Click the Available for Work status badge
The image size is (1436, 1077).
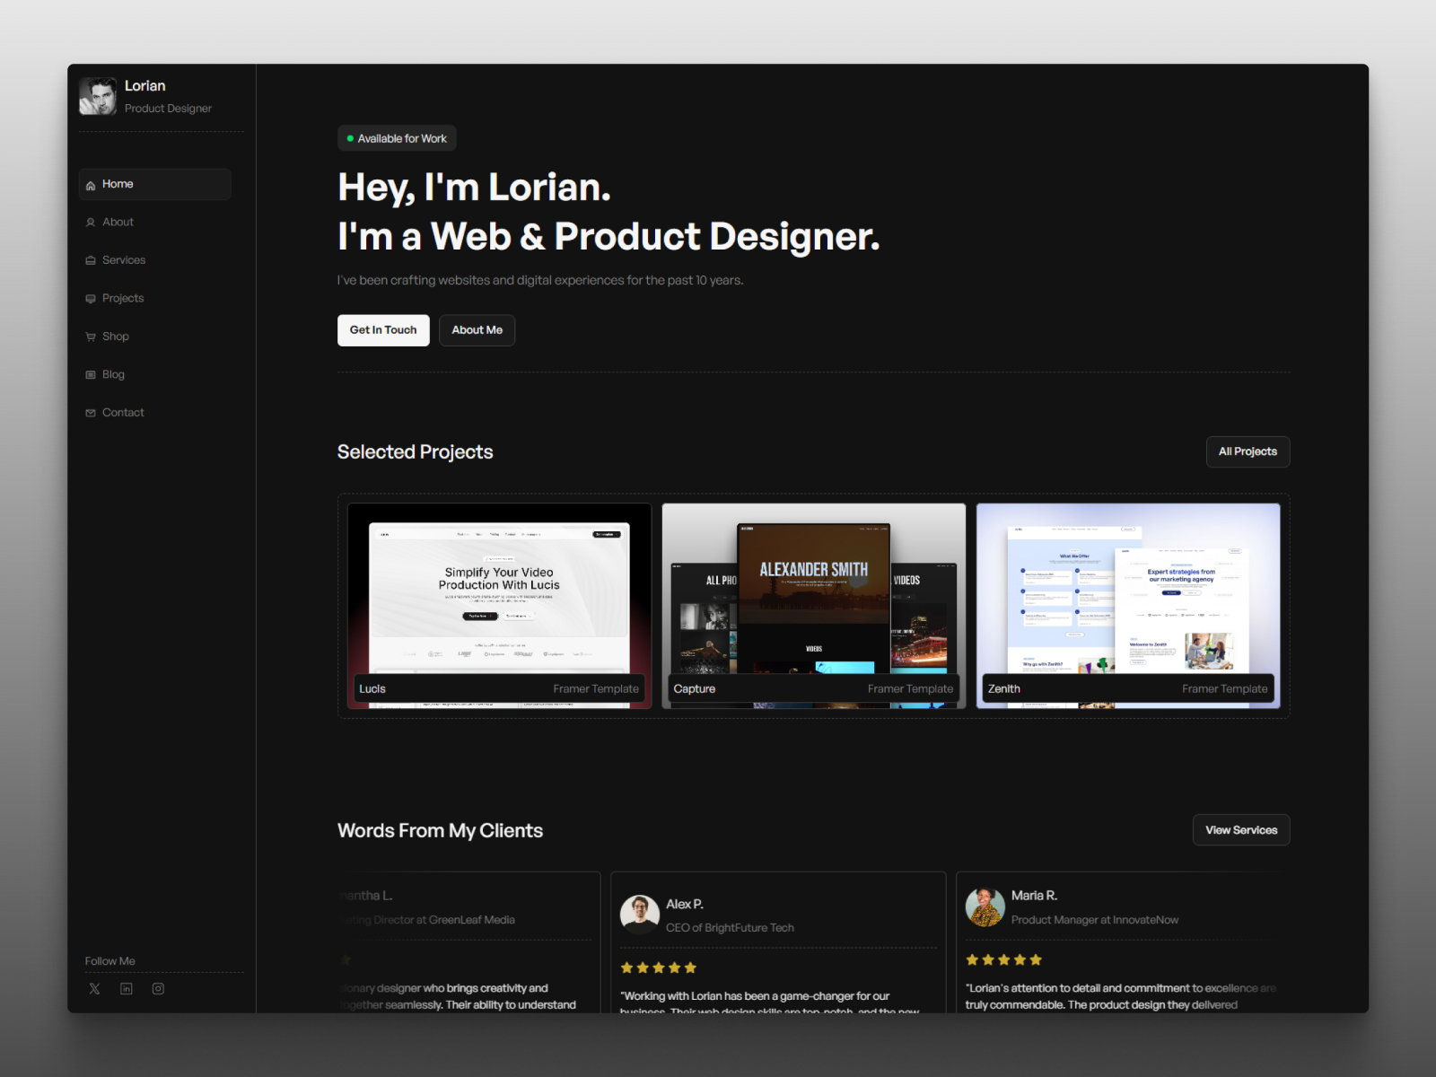(x=396, y=137)
